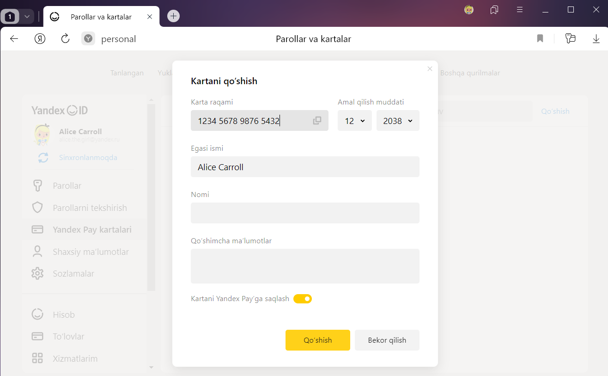Viewport: 608px width, 376px height.
Task: Select the Parollar va kartalar tab
Action: tap(101, 17)
